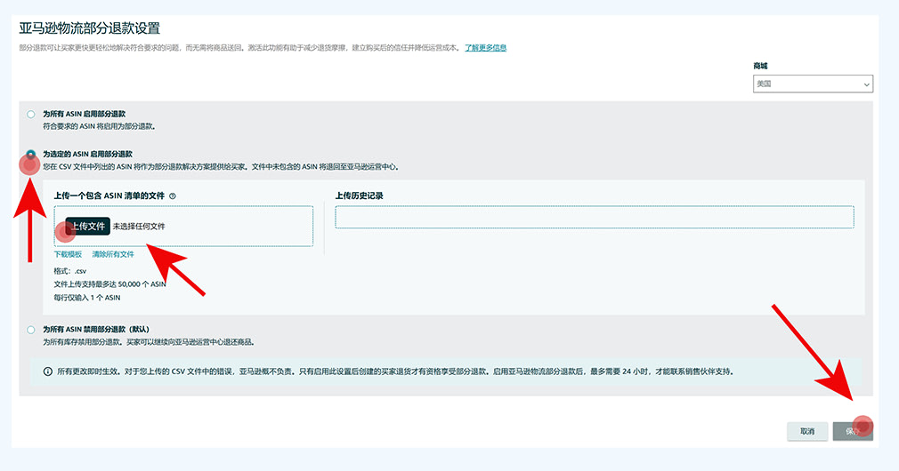This screenshot has width=899, height=471.
Task: Click the page title 亚马逊物流部分退款设置
Action: tap(89, 28)
